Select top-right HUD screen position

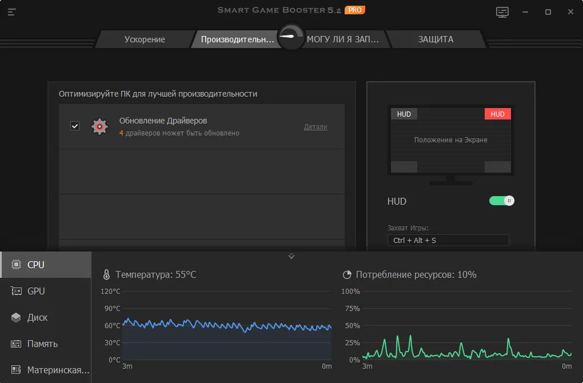click(497, 114)
